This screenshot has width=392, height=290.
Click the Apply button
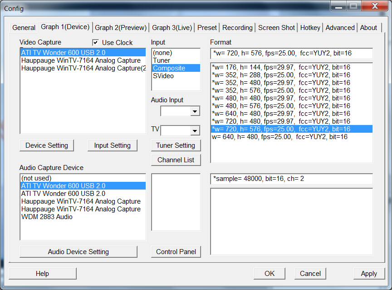369,274
